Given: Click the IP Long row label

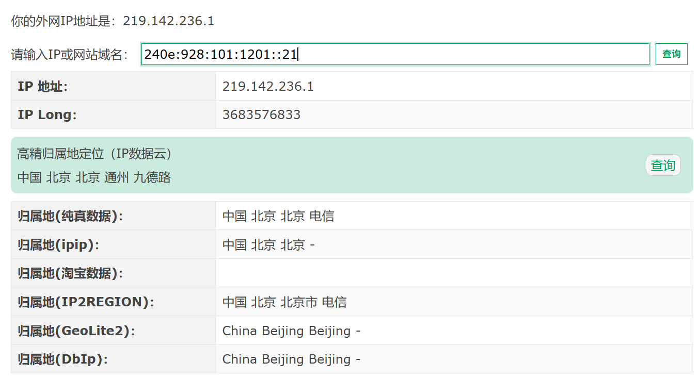Looking at the screenshot, I should coord(47,114).
